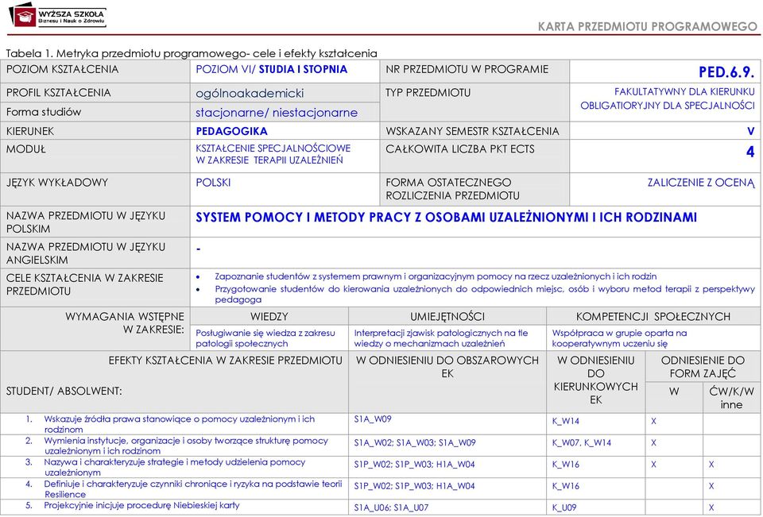Click 'Interpretacji zjawisk patologicznych' text

tap(441, 338)
